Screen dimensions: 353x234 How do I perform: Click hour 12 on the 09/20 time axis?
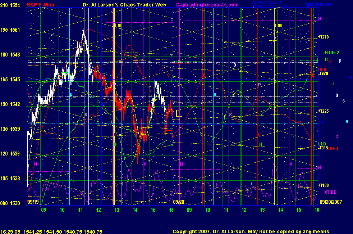coord(244,210)
